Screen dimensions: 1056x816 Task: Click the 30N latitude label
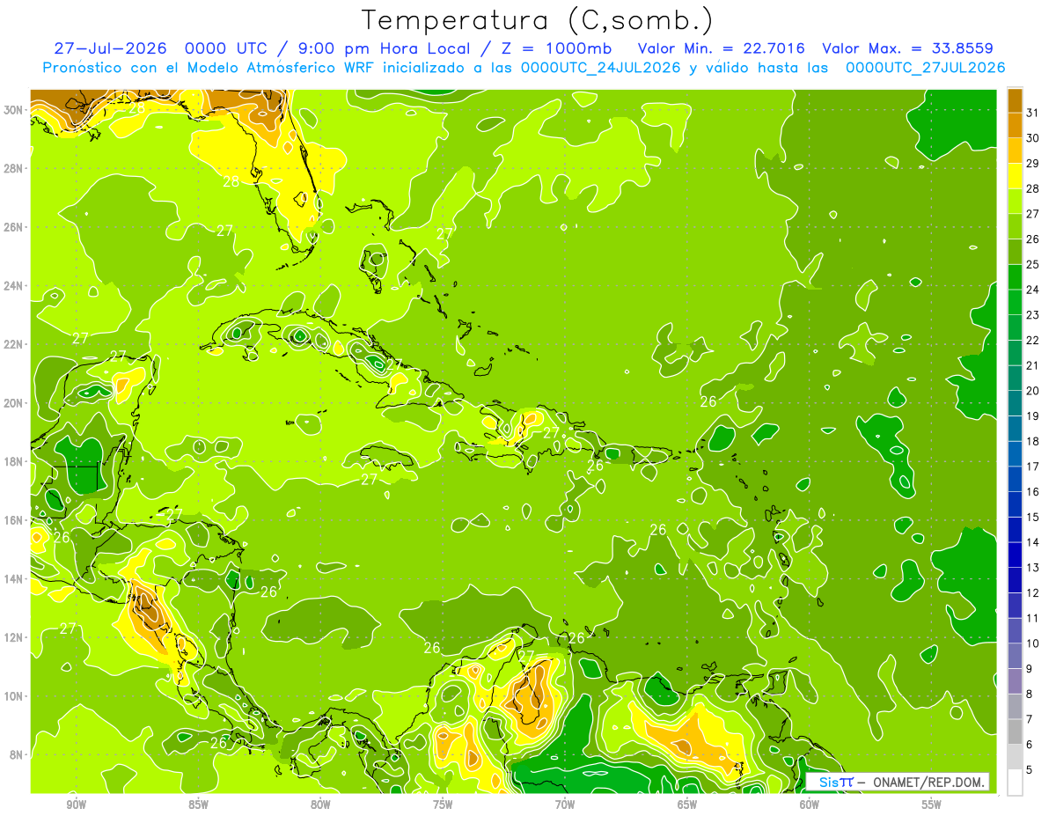pos(12,109)
